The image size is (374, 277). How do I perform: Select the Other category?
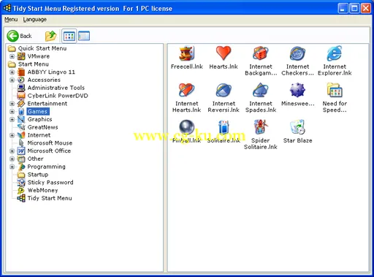pos(35,159)
